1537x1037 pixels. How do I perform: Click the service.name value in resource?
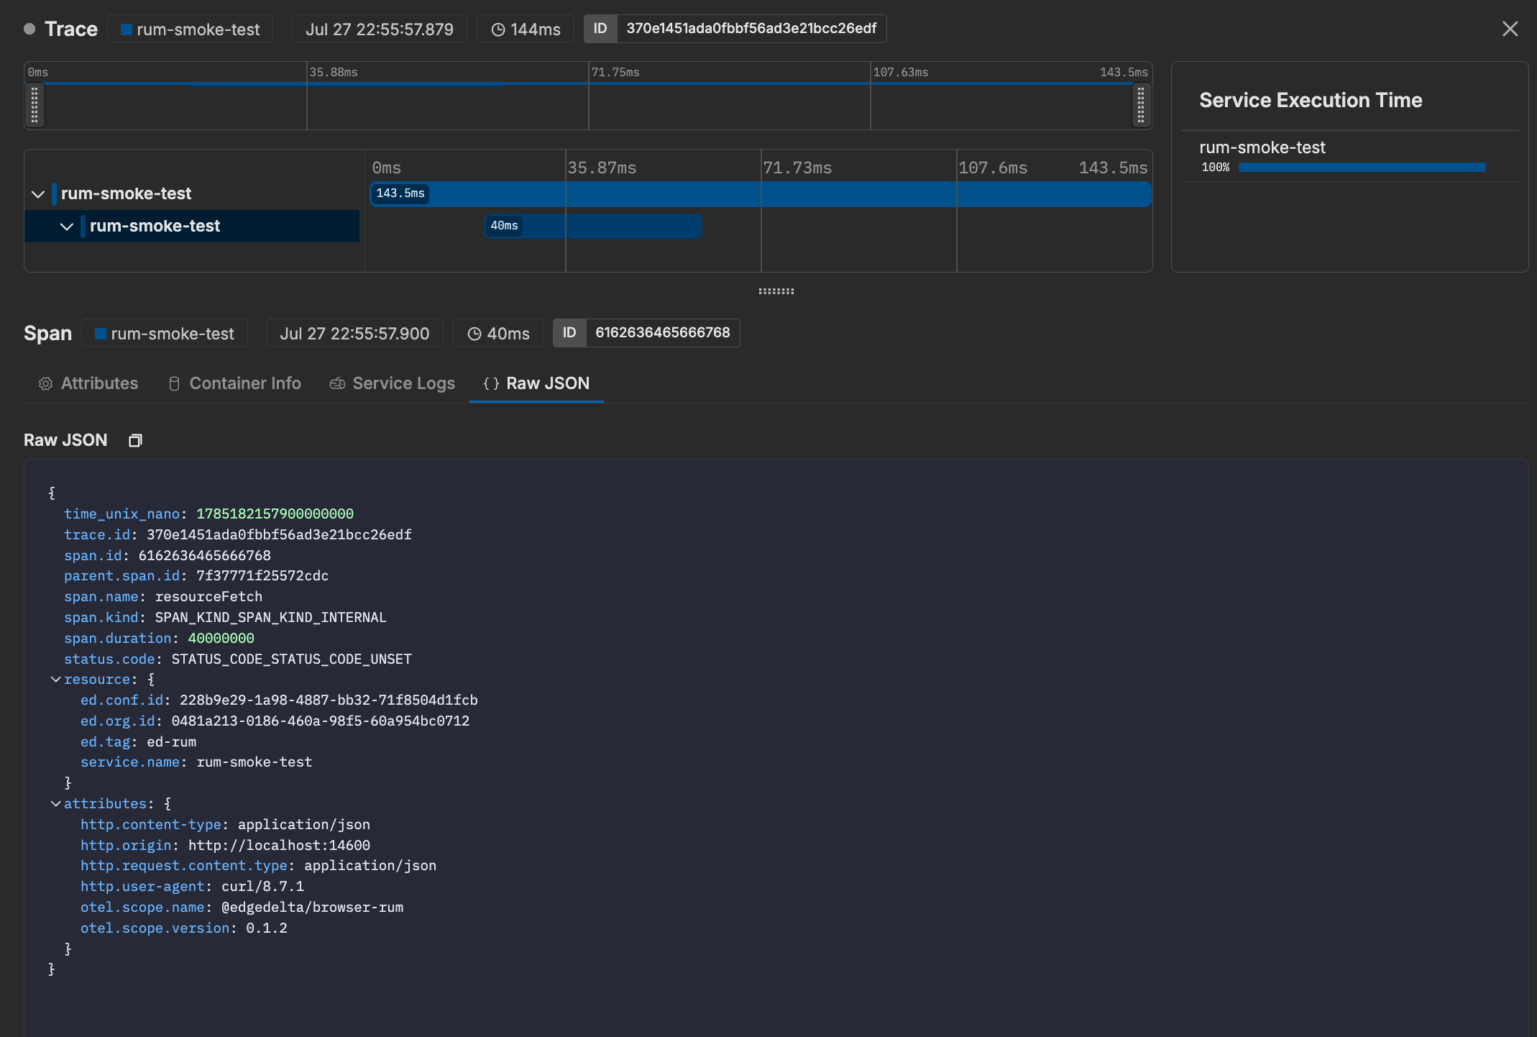254,762
